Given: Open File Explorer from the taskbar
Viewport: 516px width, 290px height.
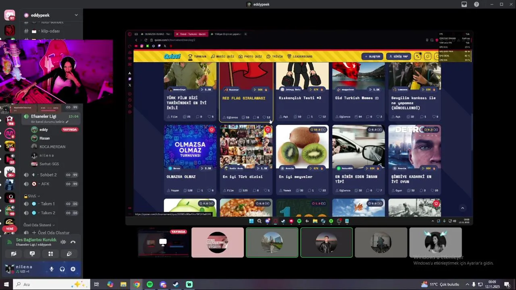Looking at the screenshot, I should [123, 284].
